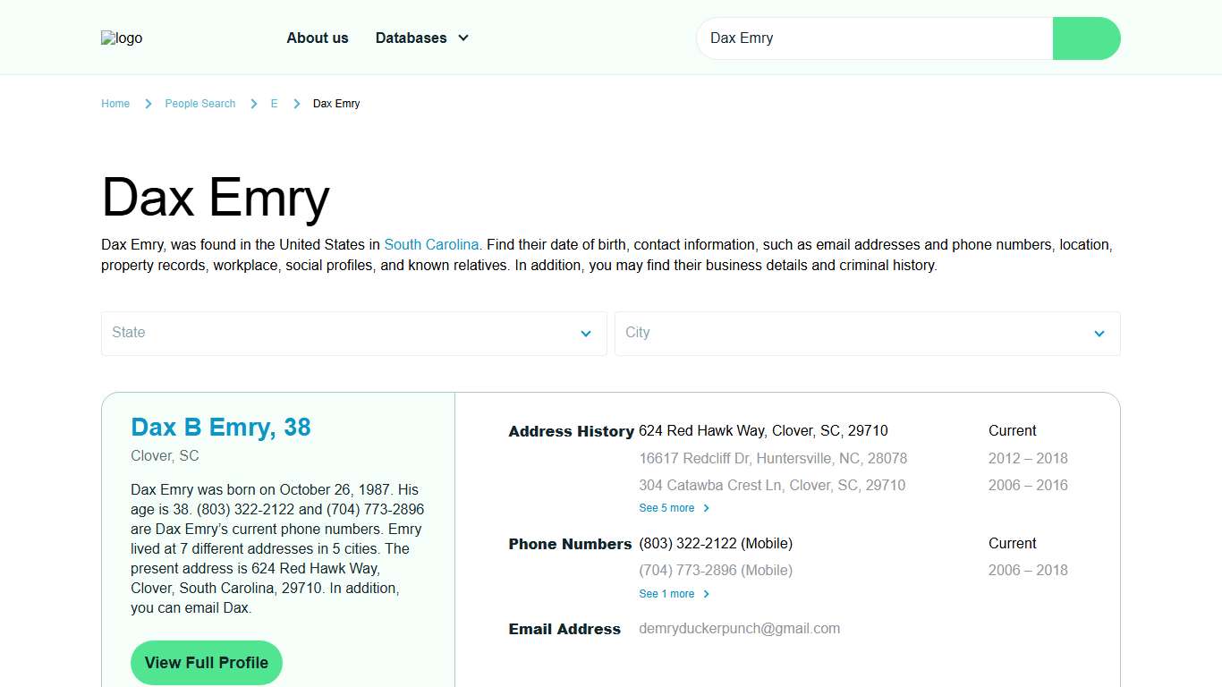Click the arrow next to See 1 more
Screen dimensions: 1222x687
(x=706, y=593)
